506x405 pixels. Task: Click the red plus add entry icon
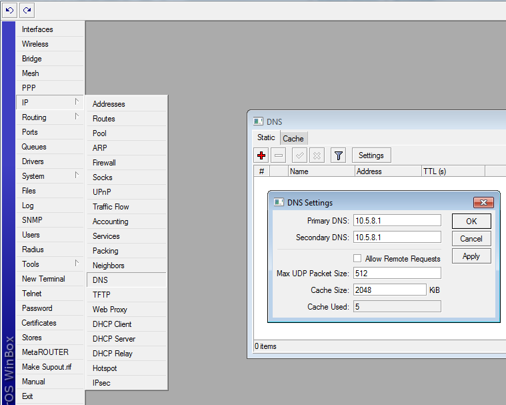coord(261,155)
